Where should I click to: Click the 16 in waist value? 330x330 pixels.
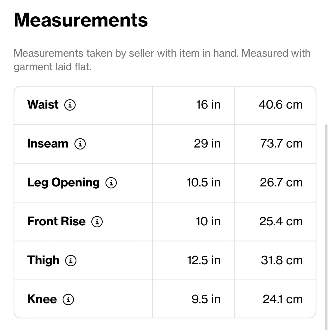(x=208, y=105)
